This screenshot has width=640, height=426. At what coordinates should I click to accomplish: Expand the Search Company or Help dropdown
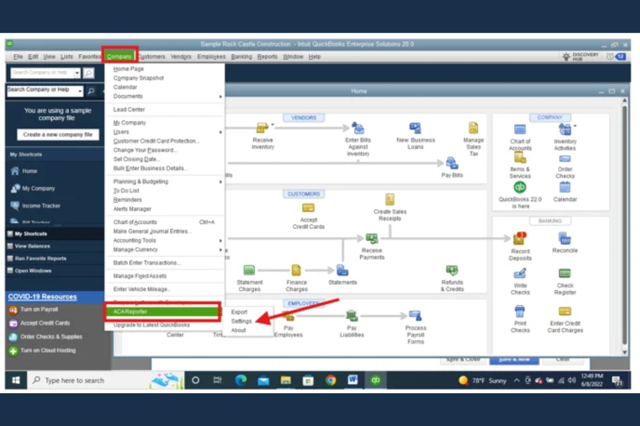click(x=80, y=91)
